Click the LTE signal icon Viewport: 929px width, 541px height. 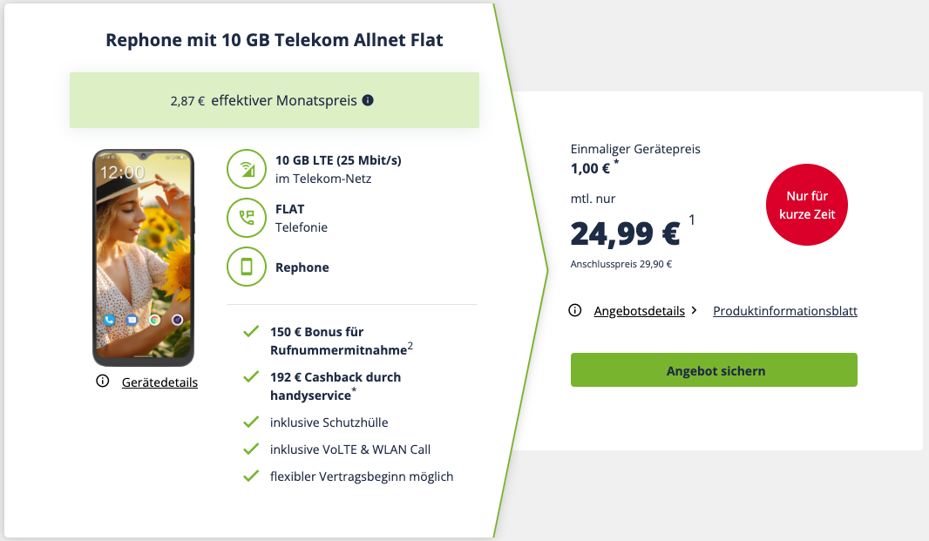coord(247,169)
